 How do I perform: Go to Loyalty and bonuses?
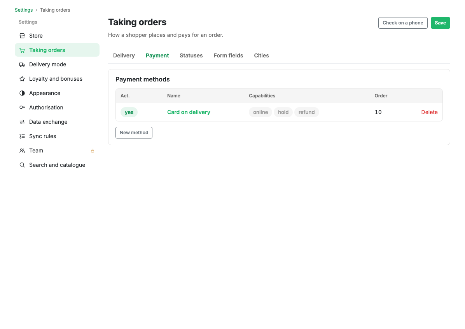point(57,79)
